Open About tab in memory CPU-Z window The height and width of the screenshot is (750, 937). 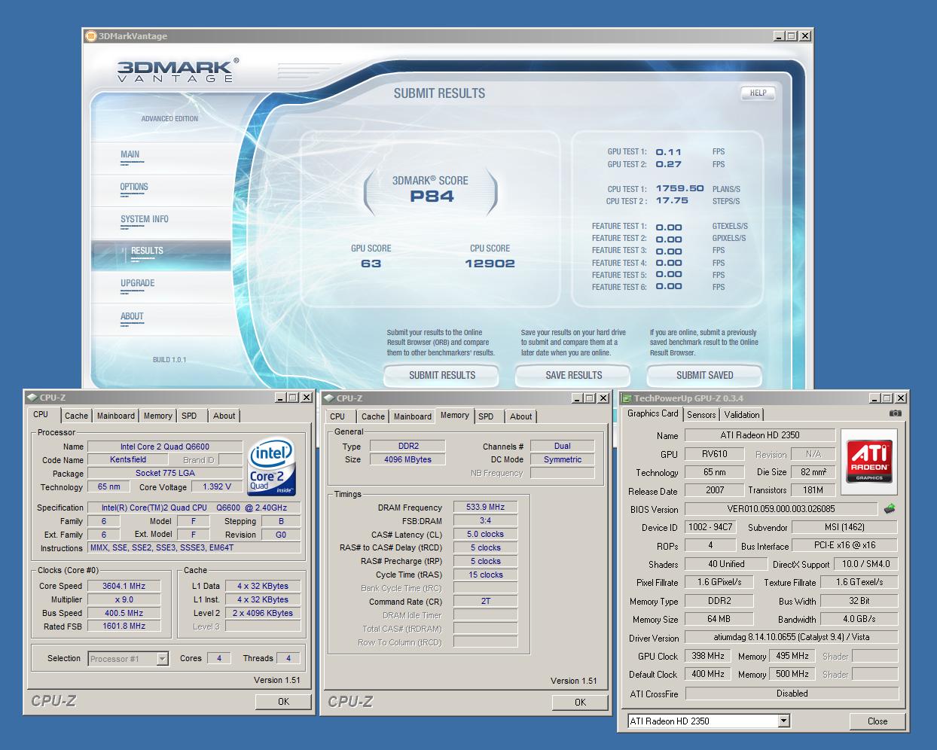click(x=520, y=416)
